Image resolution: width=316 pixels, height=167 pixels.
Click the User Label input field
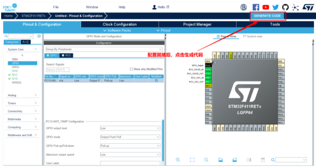130,163
